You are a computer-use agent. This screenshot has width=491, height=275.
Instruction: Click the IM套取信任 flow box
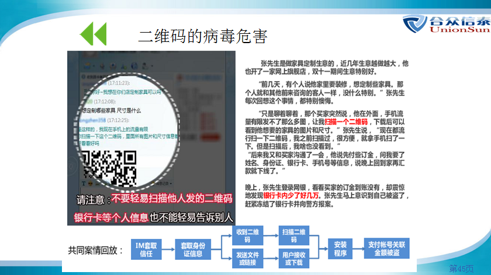click(146, 249)
